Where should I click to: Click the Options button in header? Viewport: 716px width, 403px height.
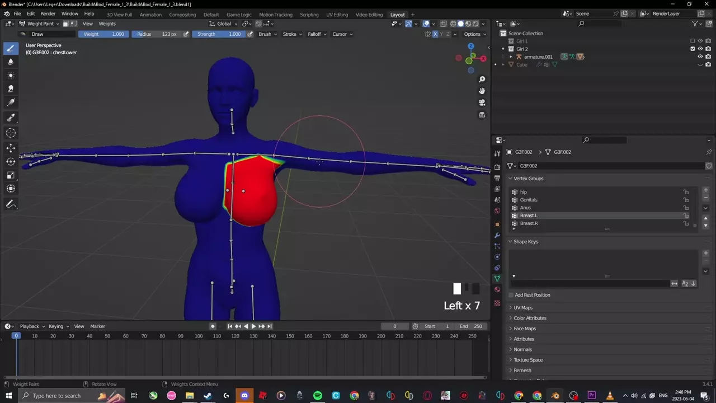pyautogui.click(x=472, y=34)
